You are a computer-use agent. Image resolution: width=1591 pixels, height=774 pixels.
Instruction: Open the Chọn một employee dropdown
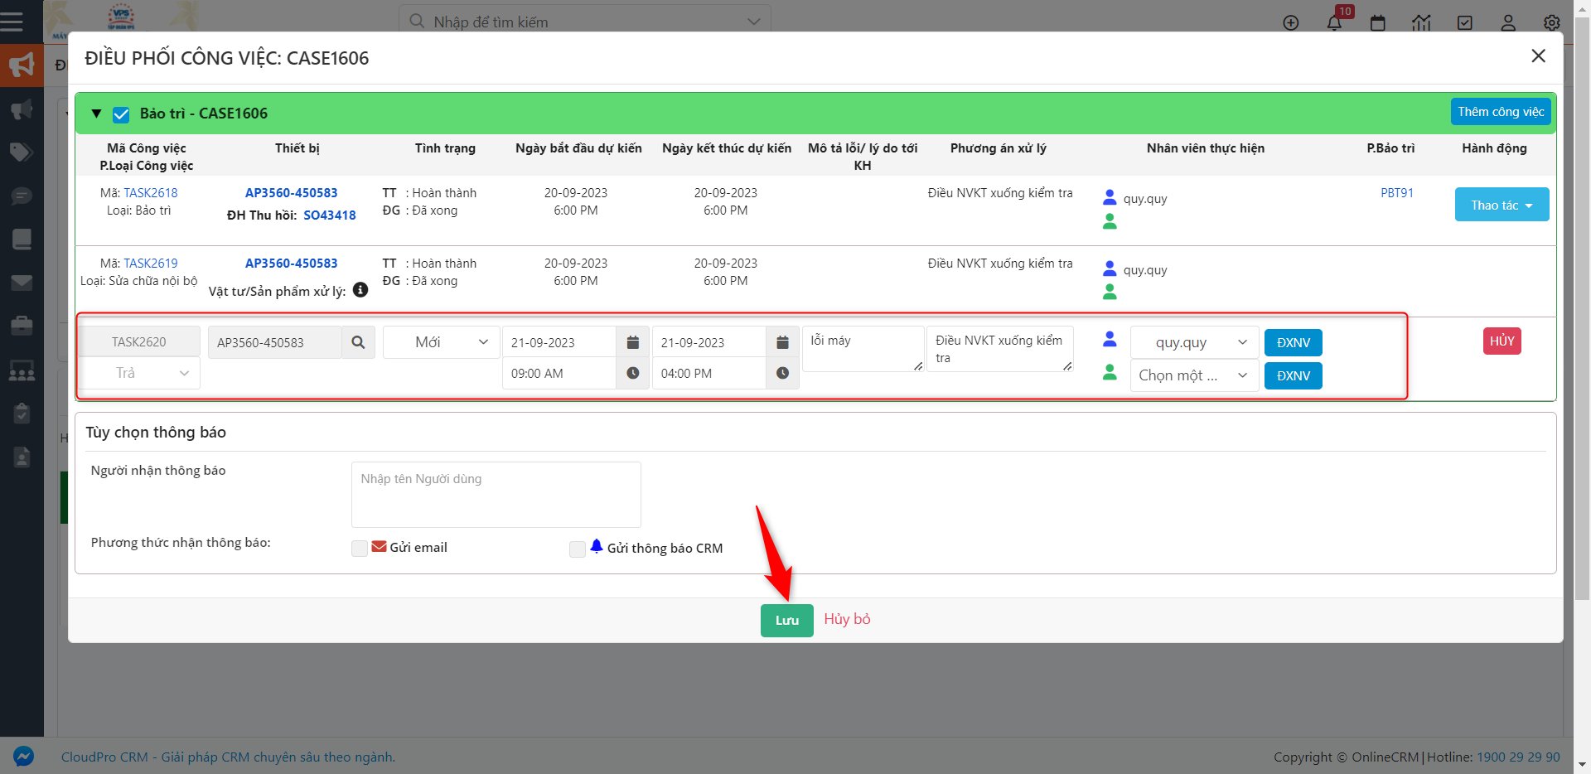click(x=1195, y=375)
